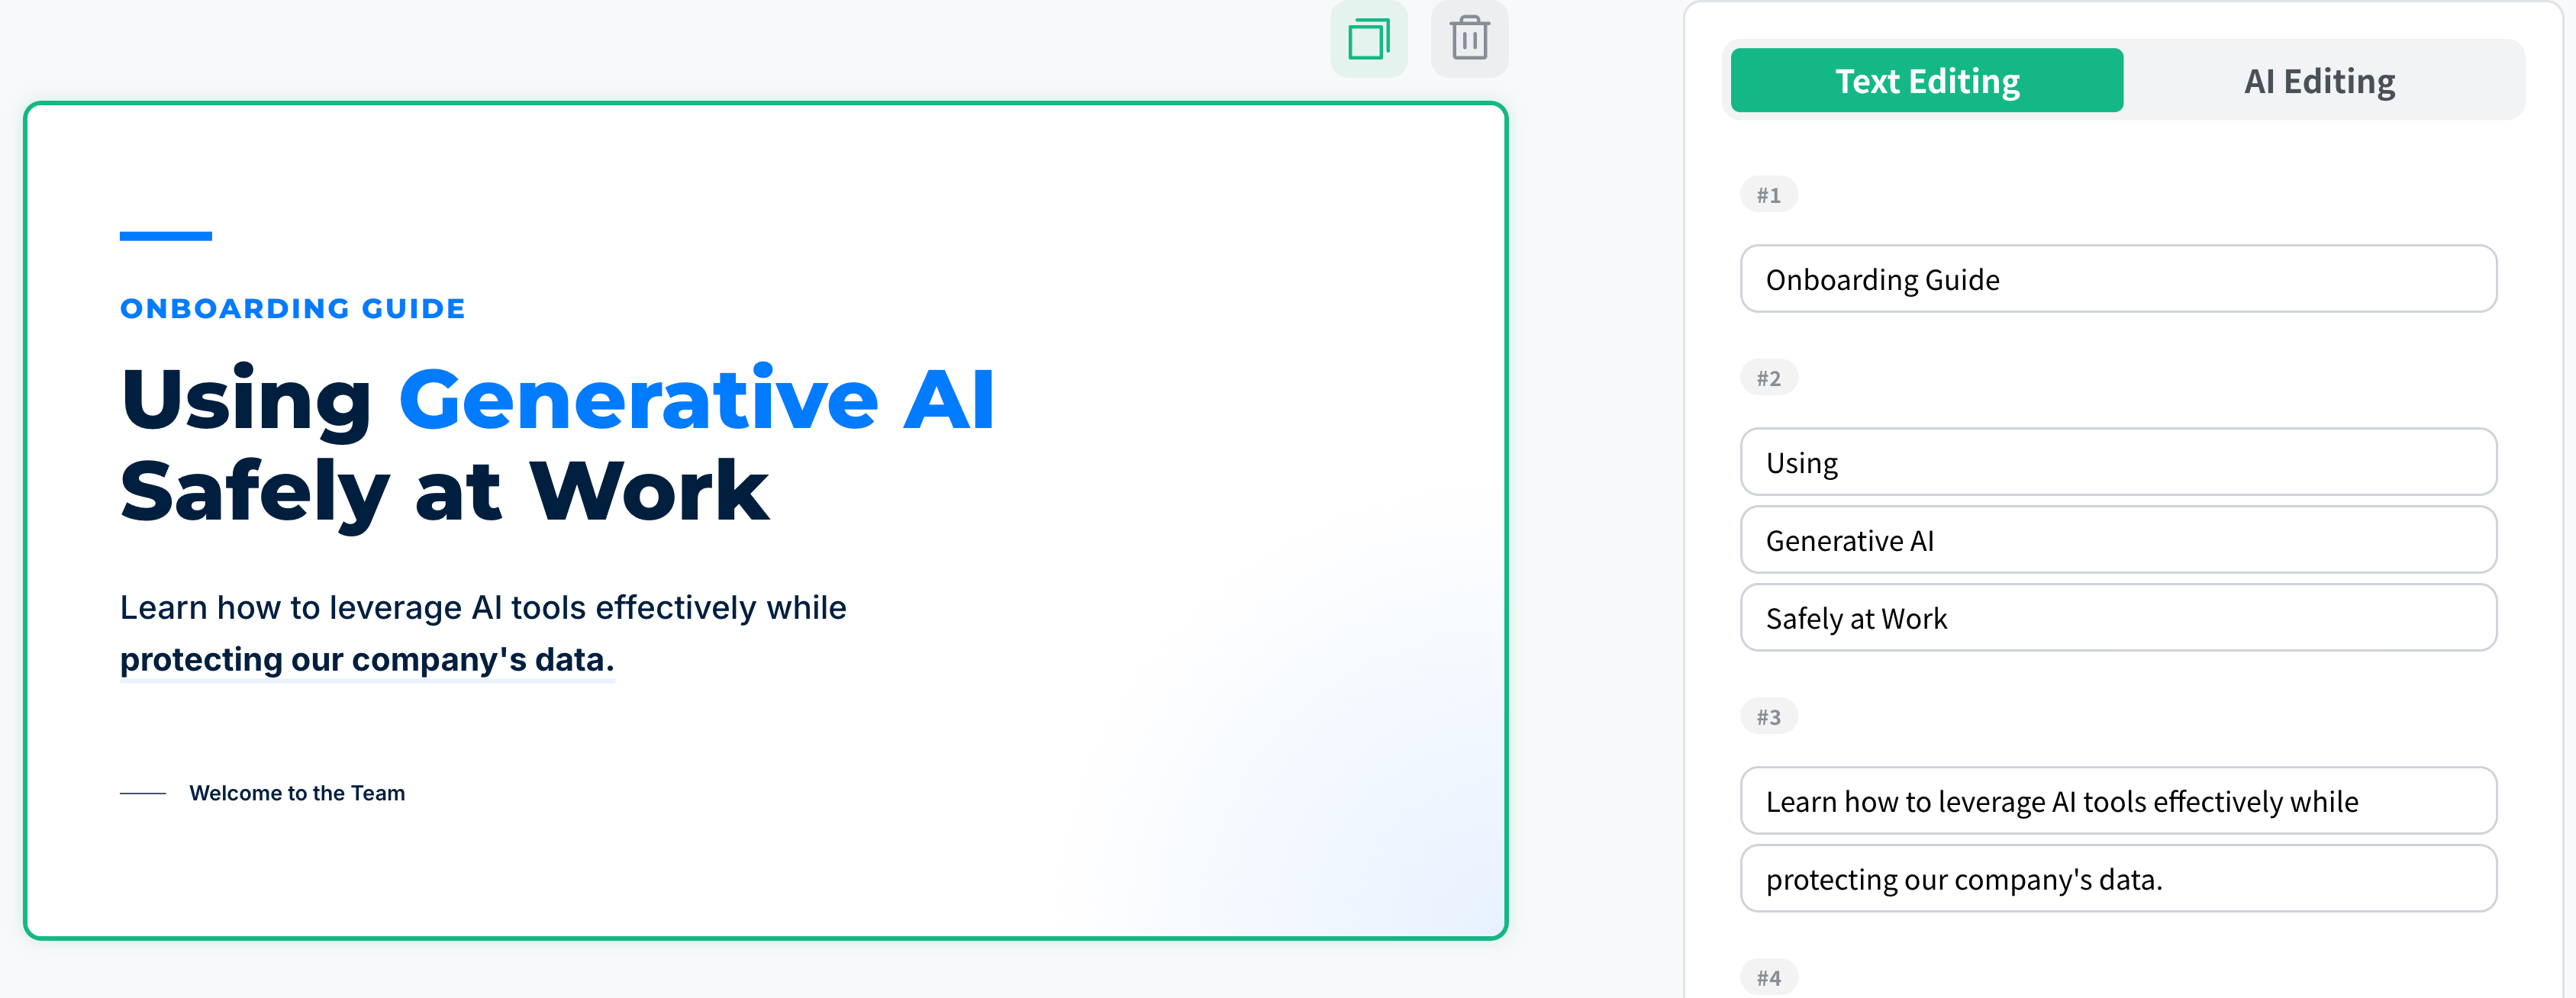Click the duplicate slide icon
2576x998 pixels.
point(1368,40)
